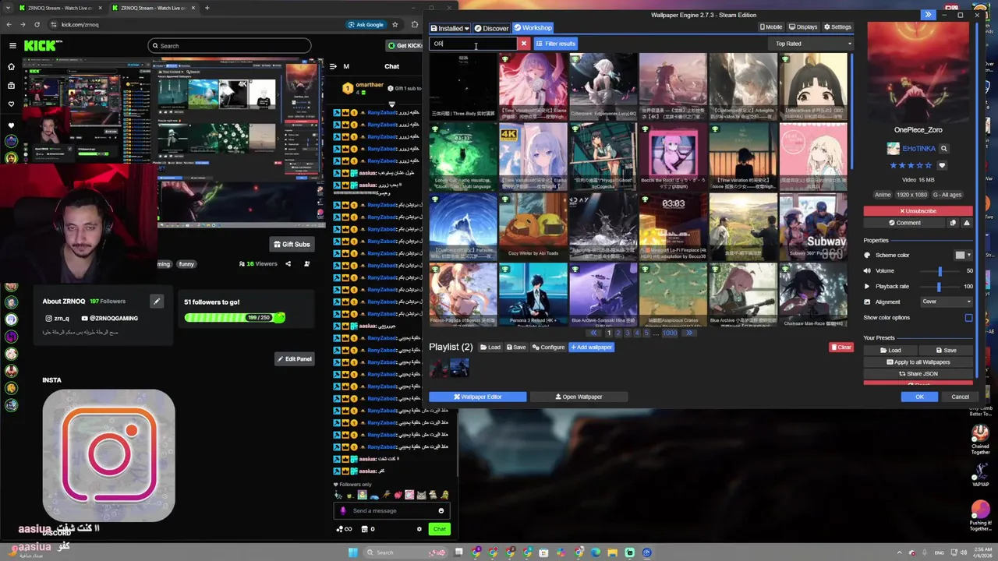Open a new browser tab with the plus button
This screenshot has width=998, height=561.
(x=207, y=8)
